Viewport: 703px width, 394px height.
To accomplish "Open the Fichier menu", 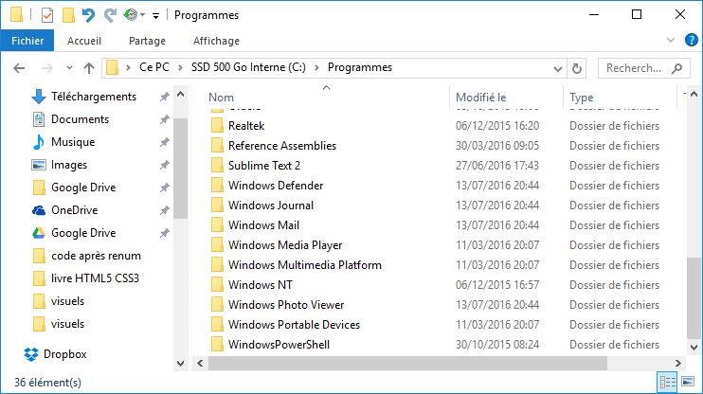I will (27, 41).
